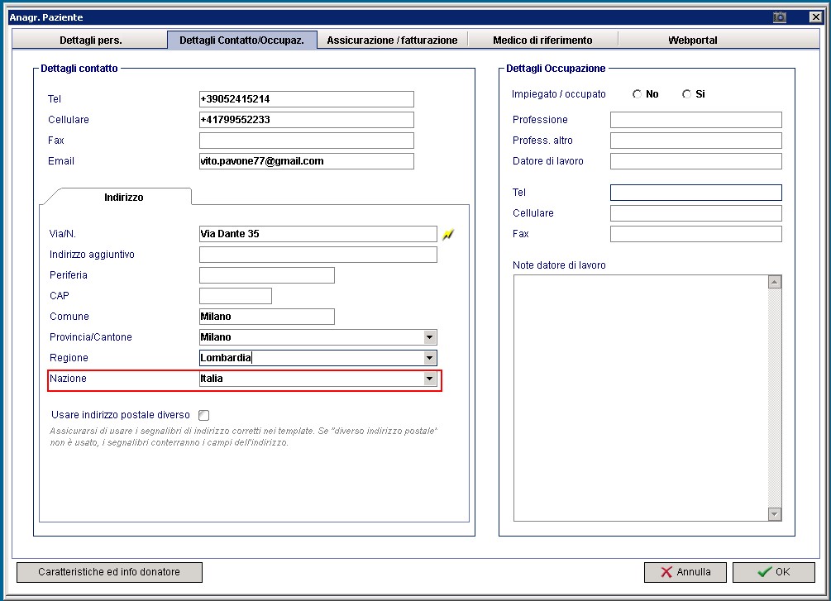This screenshot has width=831, height=601.
Task: Go to the Medico di riferimento tab
Action: pyautogui.click(x=542, y=40)
